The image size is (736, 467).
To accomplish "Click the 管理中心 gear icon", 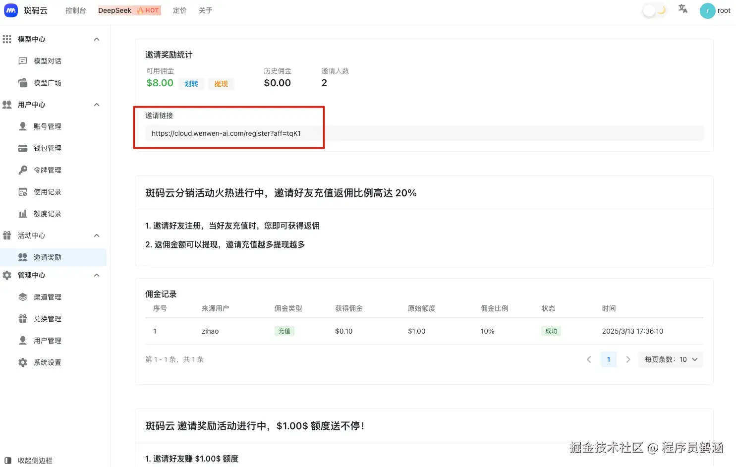I will (7, 275).
